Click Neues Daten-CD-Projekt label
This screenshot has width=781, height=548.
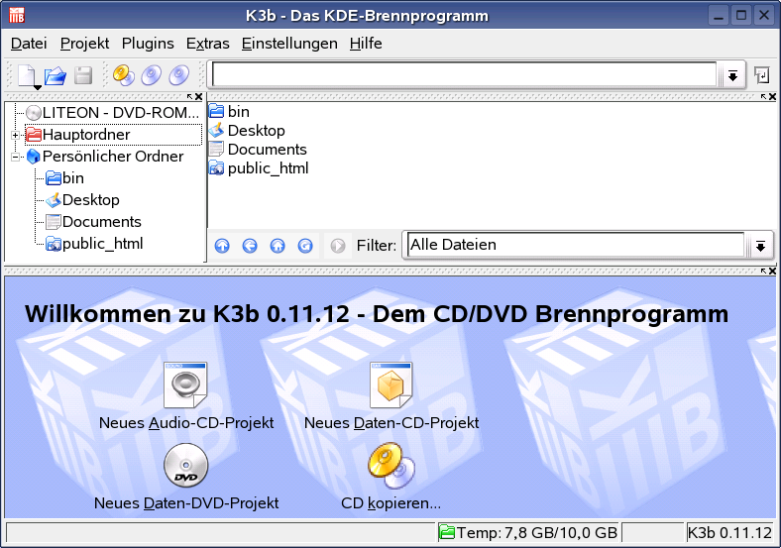[x=391, y=423]
